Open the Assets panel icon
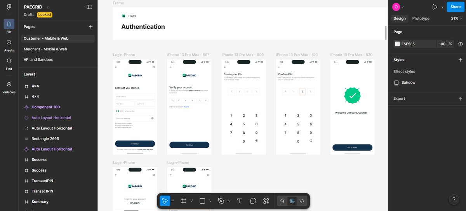Image resolution: width=466 pixels, height=211 pixels. (x=9, y=42)
